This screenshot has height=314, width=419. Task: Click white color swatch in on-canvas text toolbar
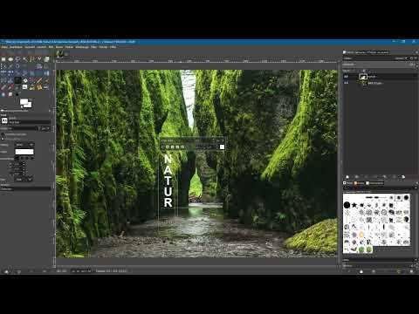pos(222,147)
